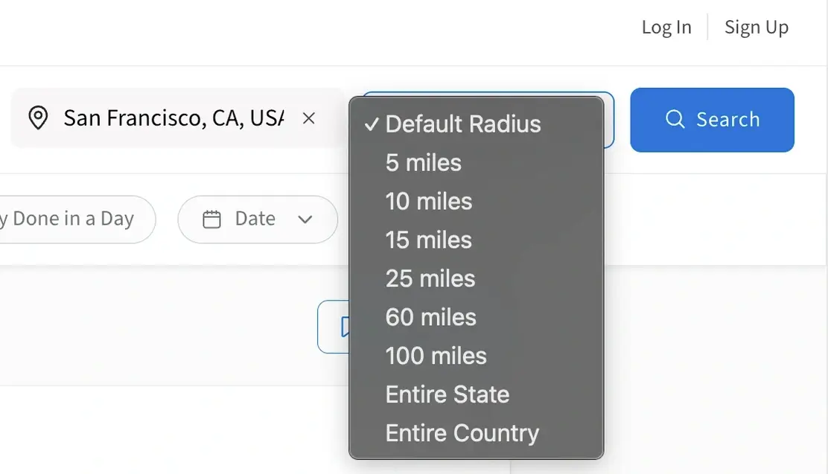Open the Sign Up page
Image resolution: width=828 pixels, height=474 pixels.
click(757, 27)
